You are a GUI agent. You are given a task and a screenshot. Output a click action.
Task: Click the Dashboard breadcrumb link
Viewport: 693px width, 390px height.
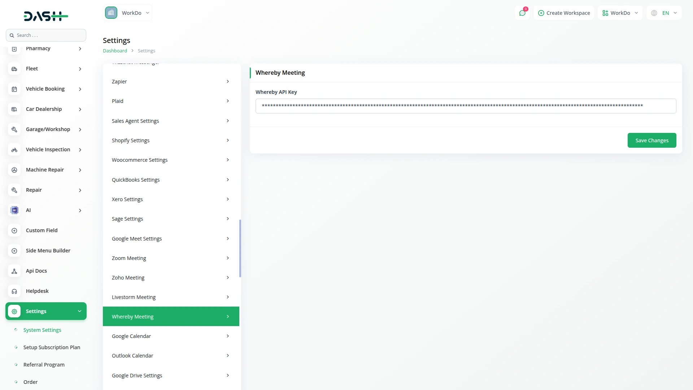point(115,51)
